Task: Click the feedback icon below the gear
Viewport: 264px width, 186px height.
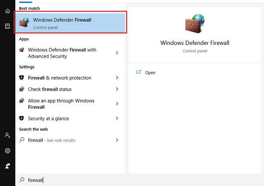Action: pos(7,166)
